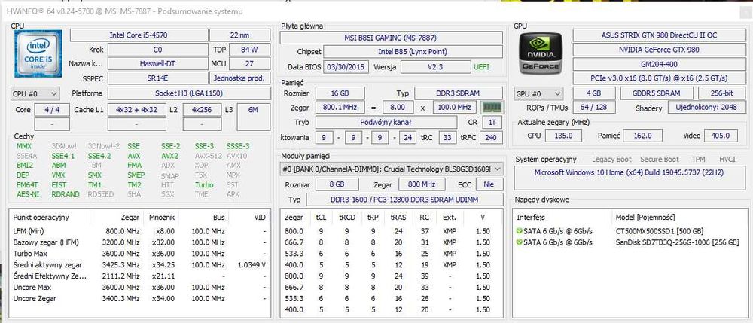Select the 256-bit bus width field
The width and height of the screenshot is (753, 323).
722,93
